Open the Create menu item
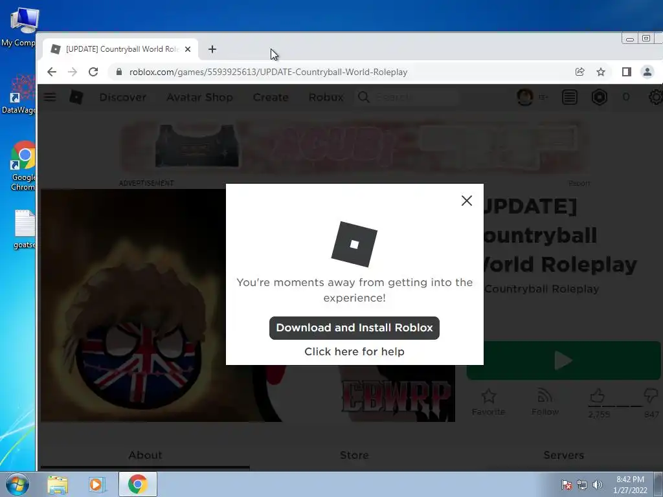This screenshot has width=663, height=497. (271, 97)
